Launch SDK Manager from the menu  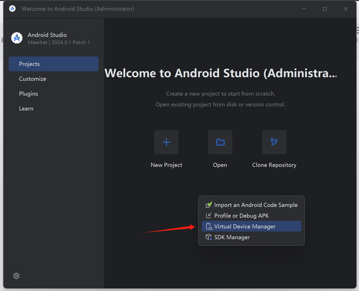[251, 237]
